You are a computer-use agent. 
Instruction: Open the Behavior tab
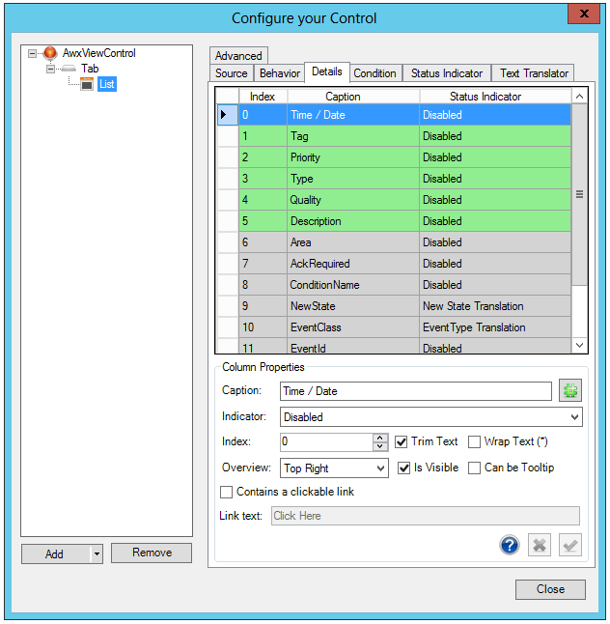click(x=280, y=73)
